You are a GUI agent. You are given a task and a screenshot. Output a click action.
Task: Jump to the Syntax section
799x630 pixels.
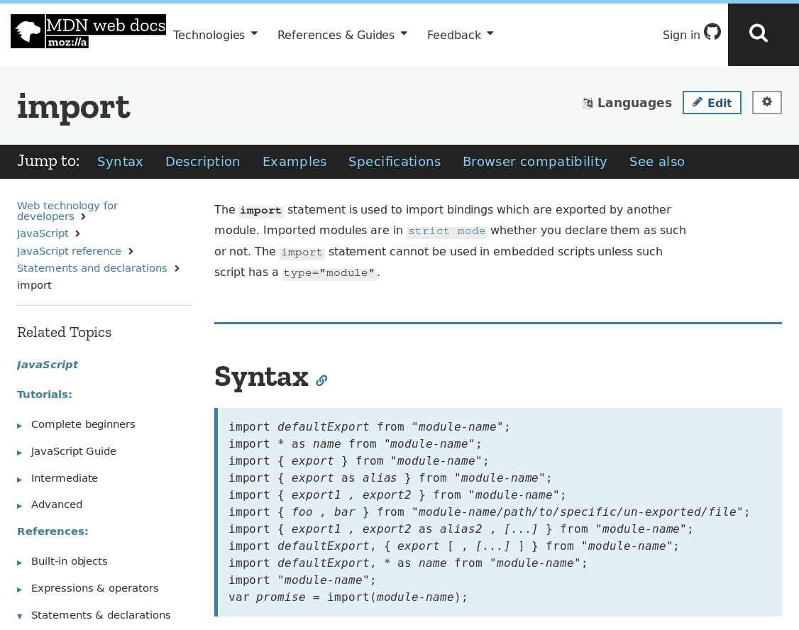120,162
